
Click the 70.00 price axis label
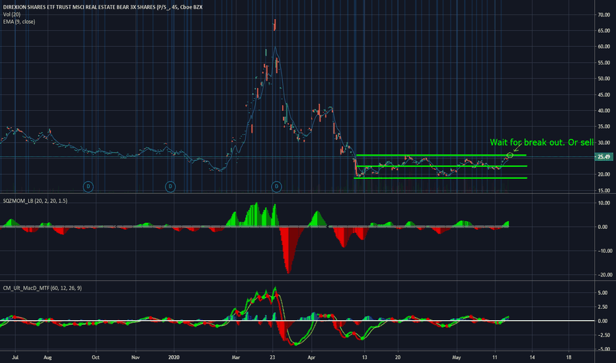tap(604, 15)
